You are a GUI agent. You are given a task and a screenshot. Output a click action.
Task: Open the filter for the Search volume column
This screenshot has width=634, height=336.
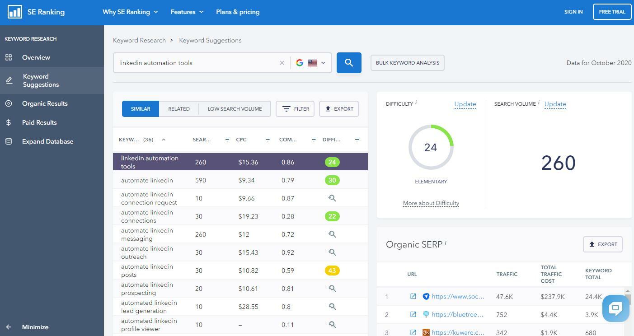(x=227, y=140)
